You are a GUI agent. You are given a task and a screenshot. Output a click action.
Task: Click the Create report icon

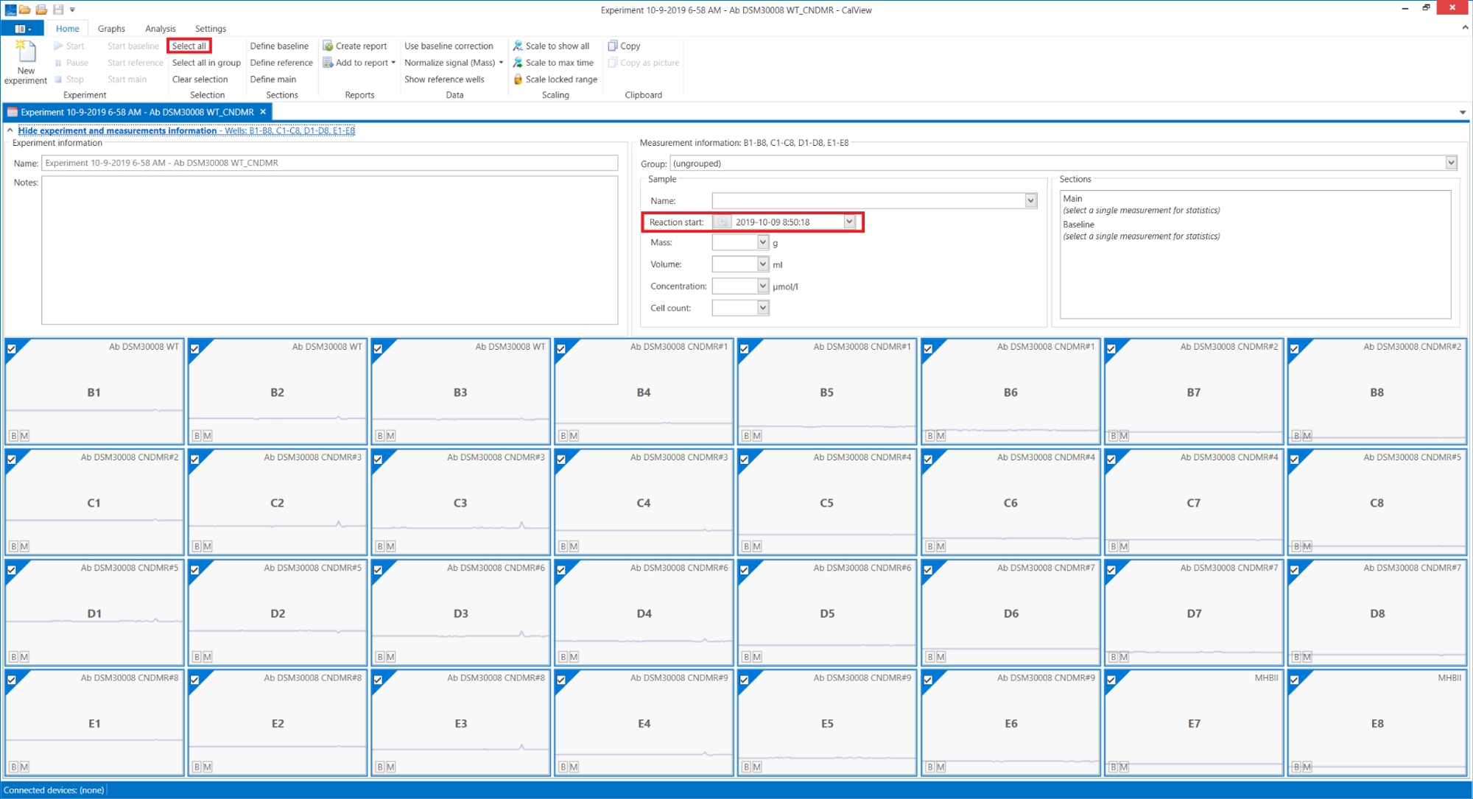pyautogui.click(x=328, y=46)
